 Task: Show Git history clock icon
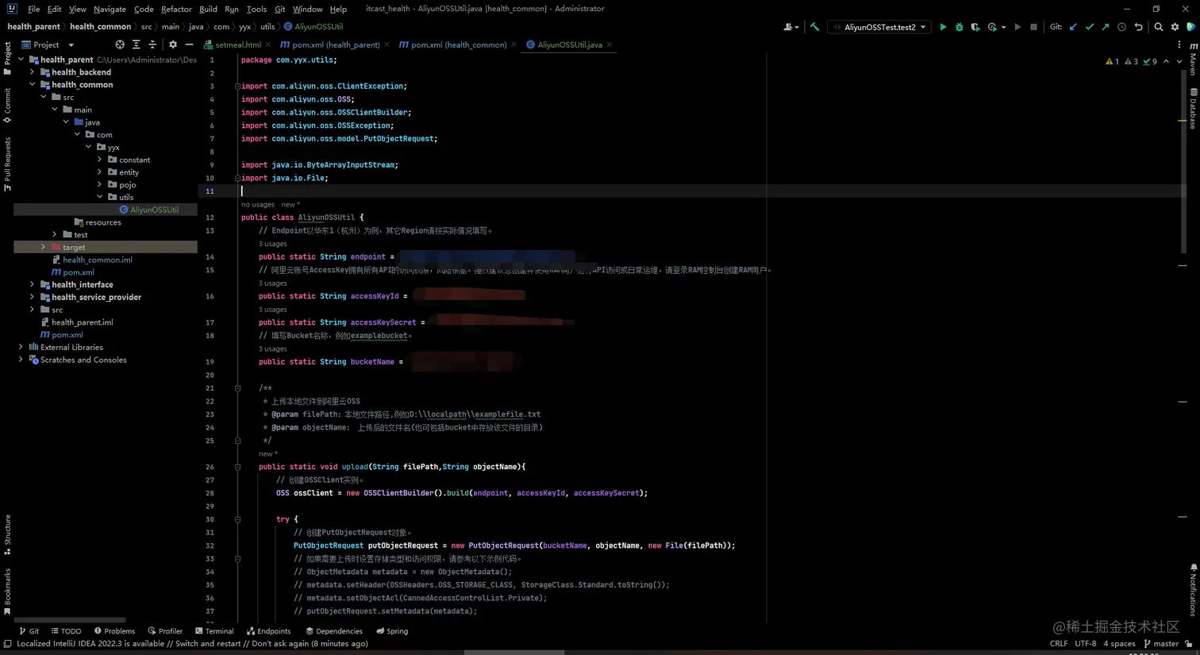[x=1121, y=27]
